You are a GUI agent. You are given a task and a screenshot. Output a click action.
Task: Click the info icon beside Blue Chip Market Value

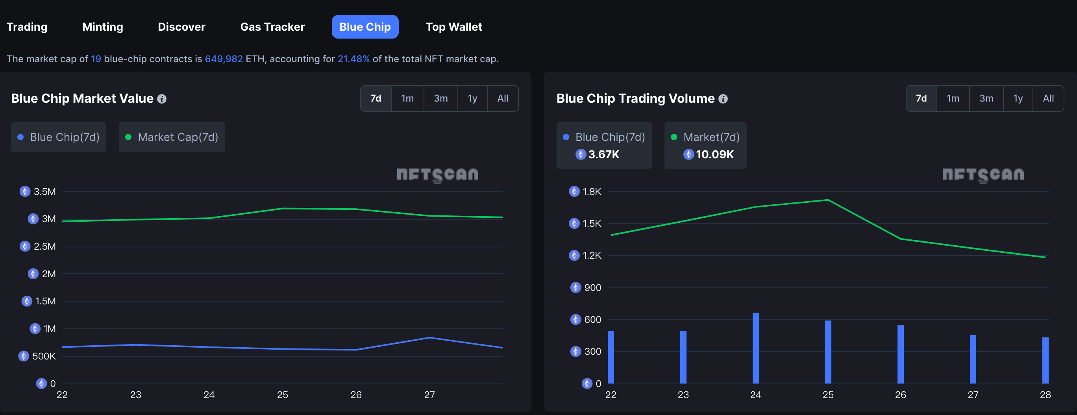point(162,99)
